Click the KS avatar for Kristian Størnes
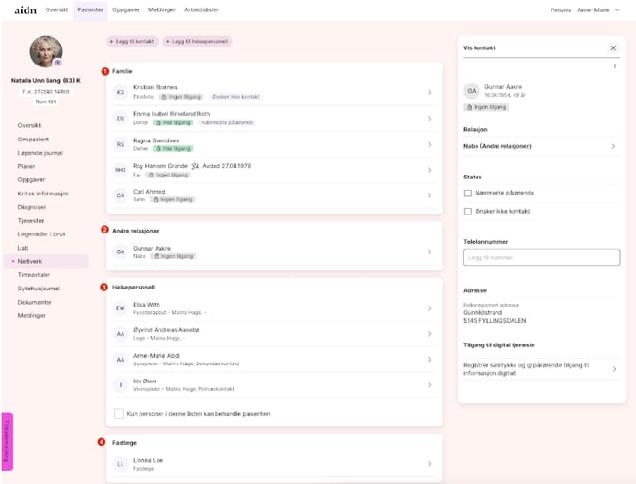 pos(121,92)
